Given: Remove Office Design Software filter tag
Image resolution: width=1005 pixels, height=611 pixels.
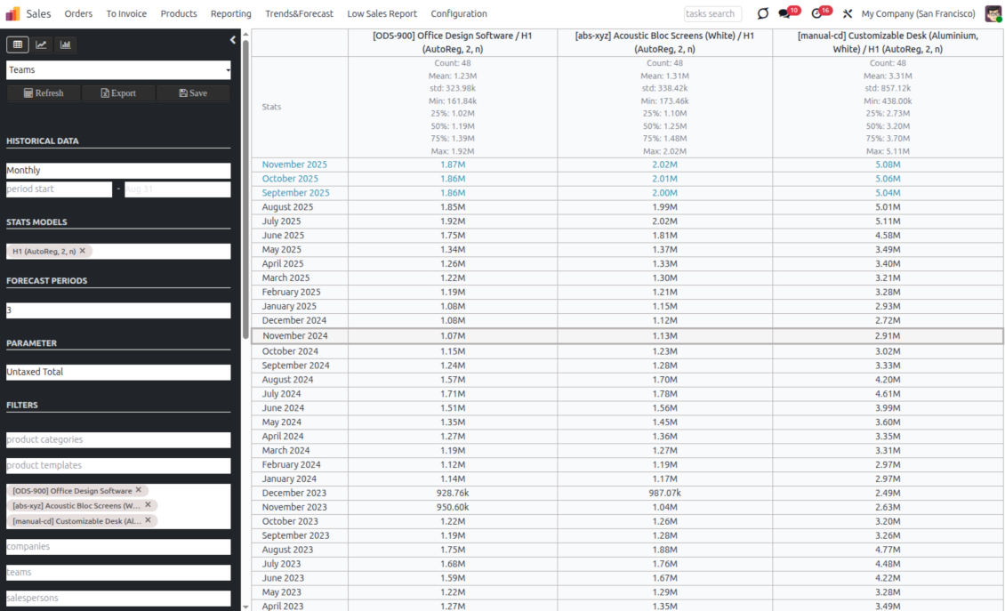Looking at the screenshot, I should point(139,490).
